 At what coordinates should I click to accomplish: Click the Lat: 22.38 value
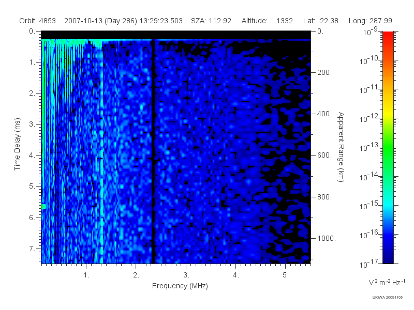click(x=320, y=21)
